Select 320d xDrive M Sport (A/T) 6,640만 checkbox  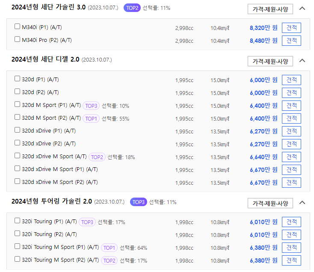pyautogui.click(x=17, y=156)
